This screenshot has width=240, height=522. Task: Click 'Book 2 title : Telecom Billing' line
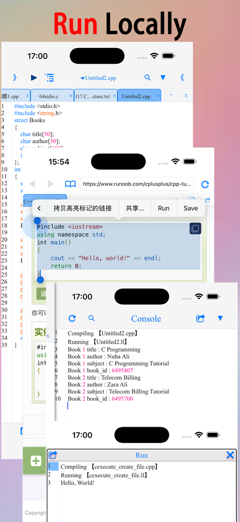(x=104, y=378)
